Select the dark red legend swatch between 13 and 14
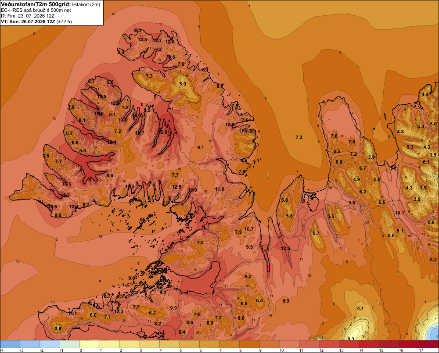The height and width of the screenshot is (353, 439). 349,344
